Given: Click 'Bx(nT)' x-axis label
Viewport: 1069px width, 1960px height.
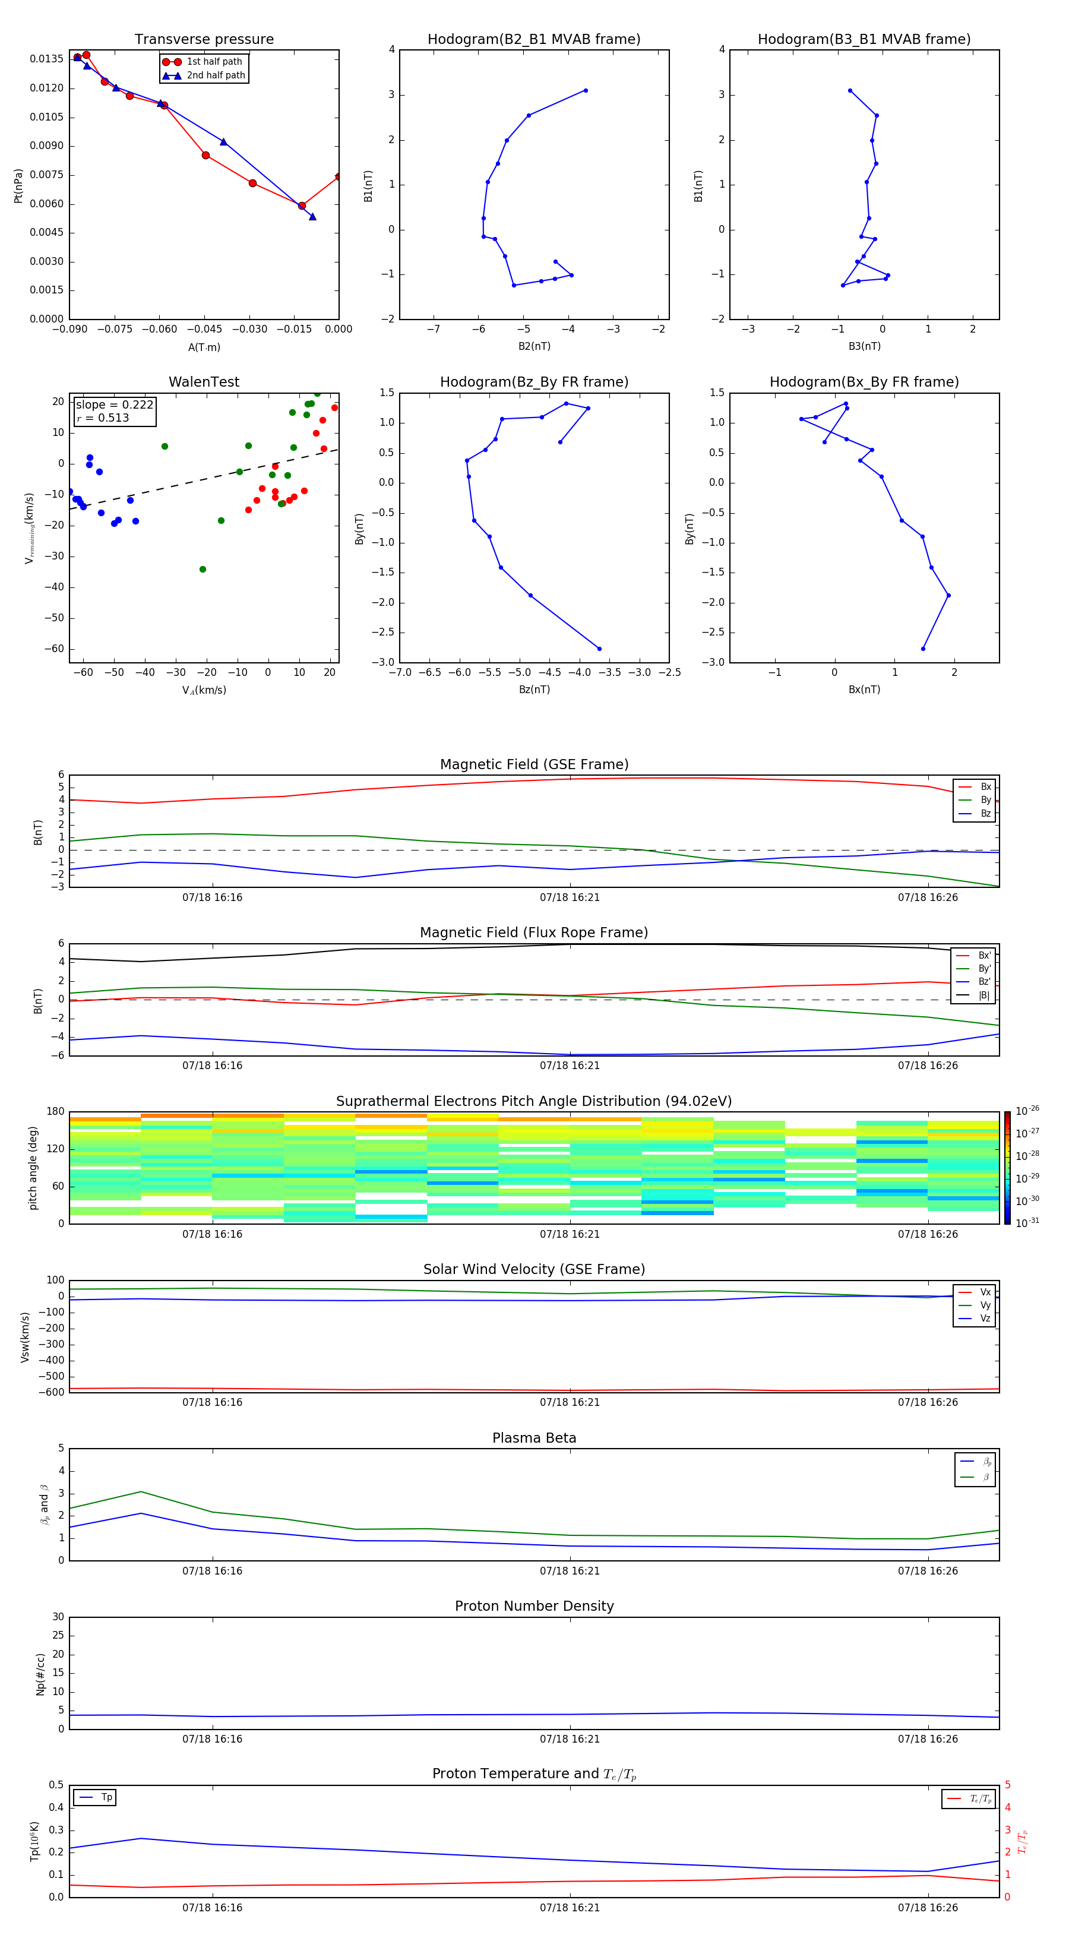Looking at the screenshot, I should pyautogui.click(x=864, y=690).
